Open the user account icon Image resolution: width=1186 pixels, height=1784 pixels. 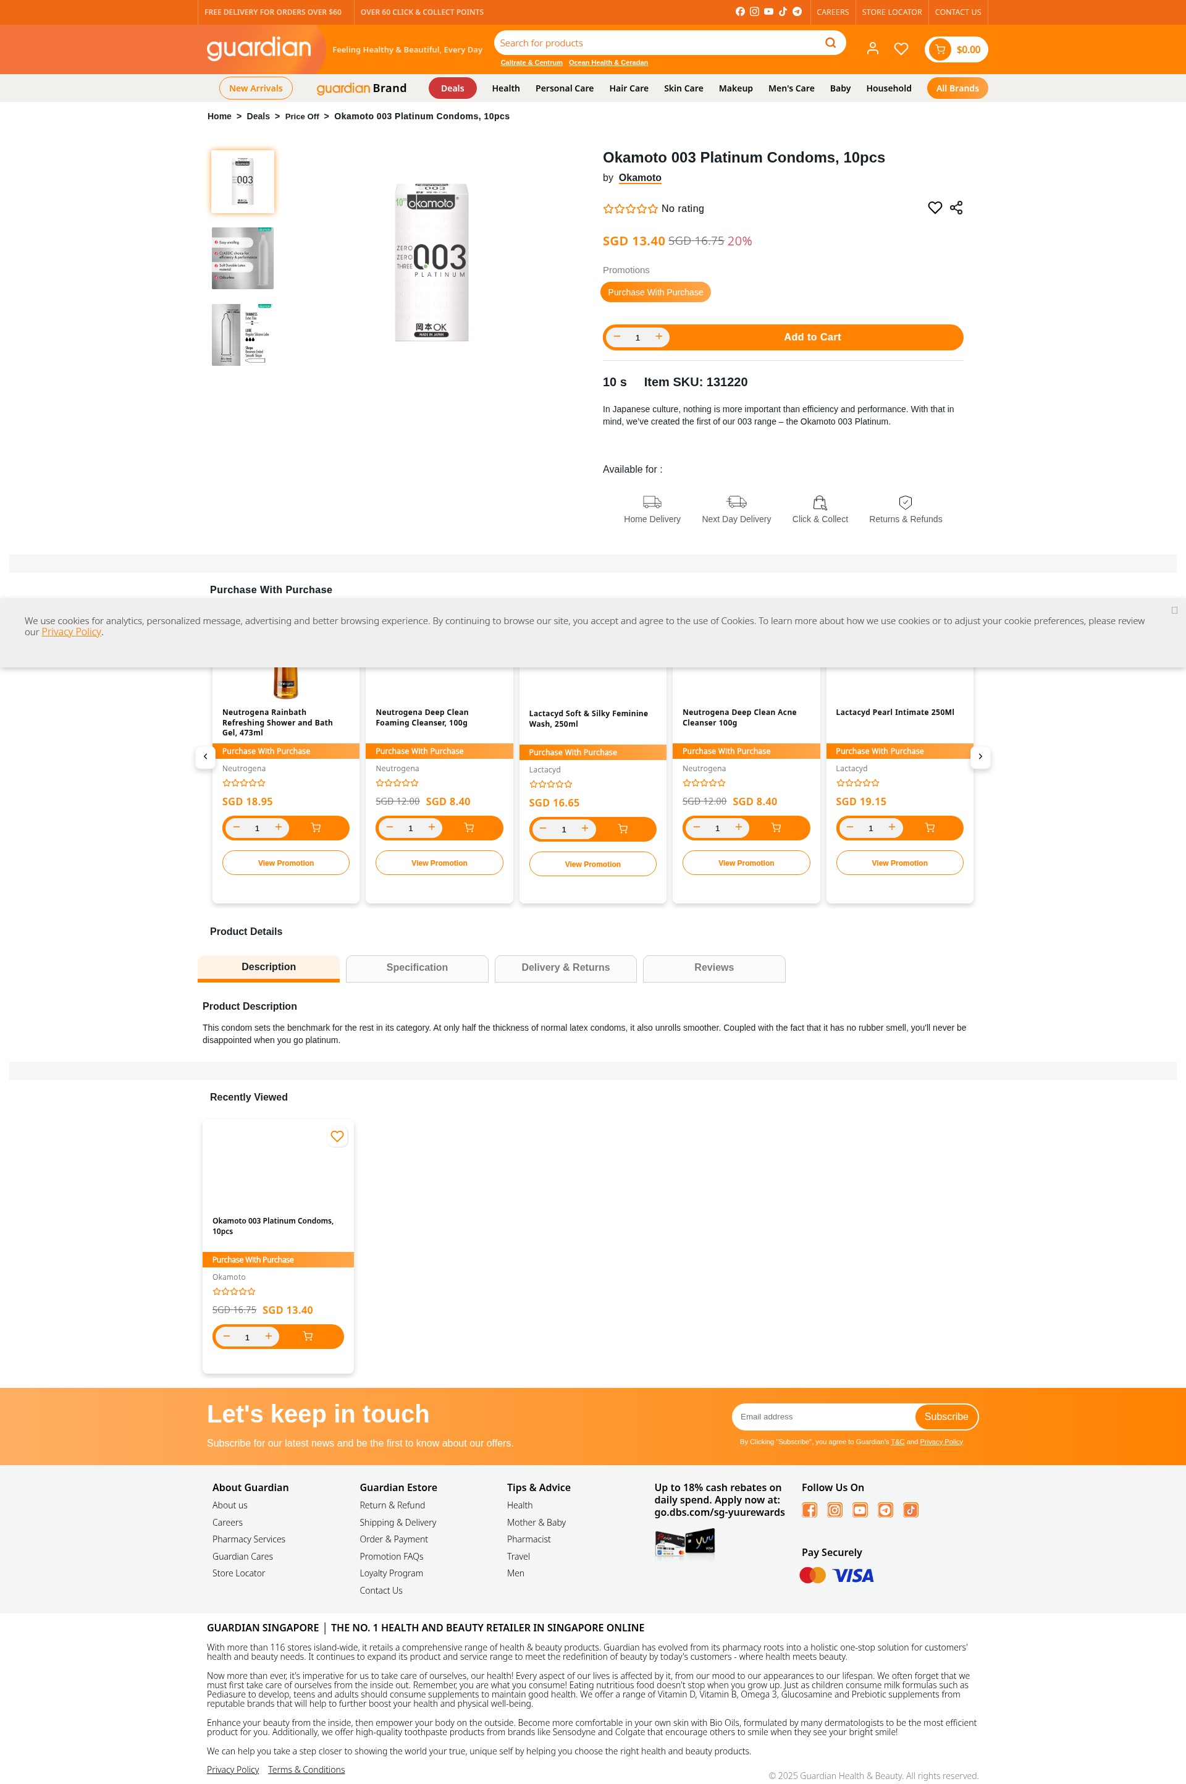click(872, 48)
